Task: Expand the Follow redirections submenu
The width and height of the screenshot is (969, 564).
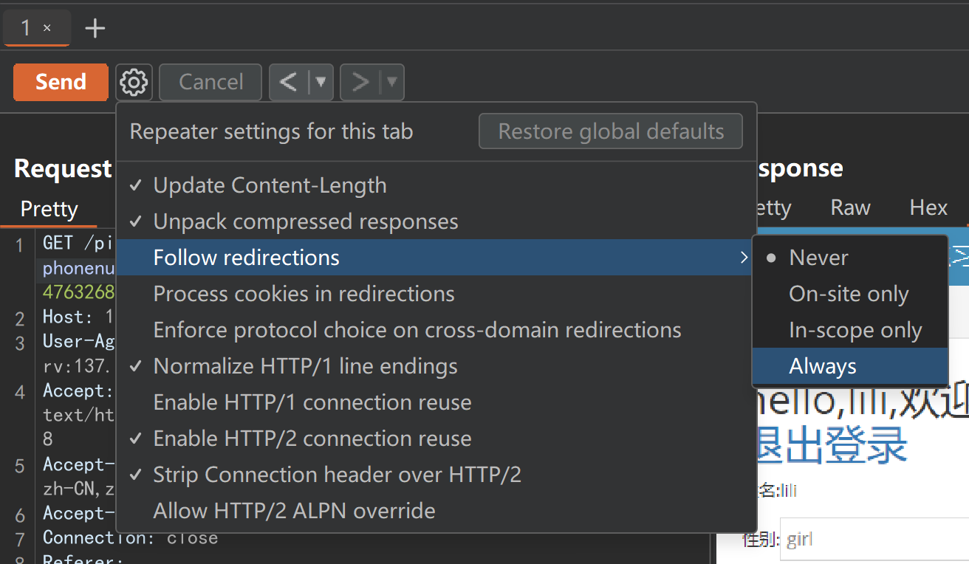Action: click(436, 258)
